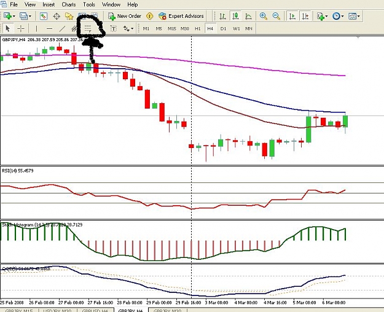Image resolution: width=384 pixels, height=312 pixels.
Task: Toggle the Expert Advisors button
Action: 181,16
